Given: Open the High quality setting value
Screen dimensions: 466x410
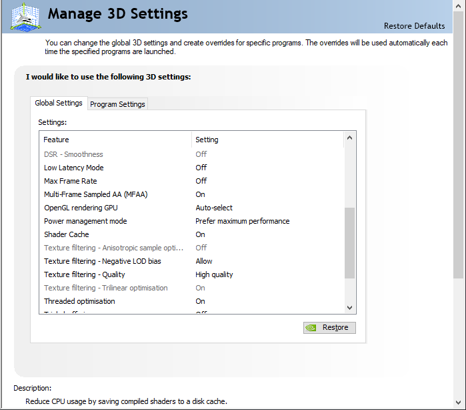Looking at the screenshot, I should click(x=214, y=274).
